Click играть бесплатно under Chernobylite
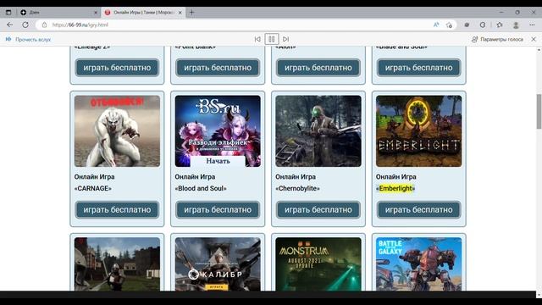Viewport: 542px width, 305px height. point(318,209)
